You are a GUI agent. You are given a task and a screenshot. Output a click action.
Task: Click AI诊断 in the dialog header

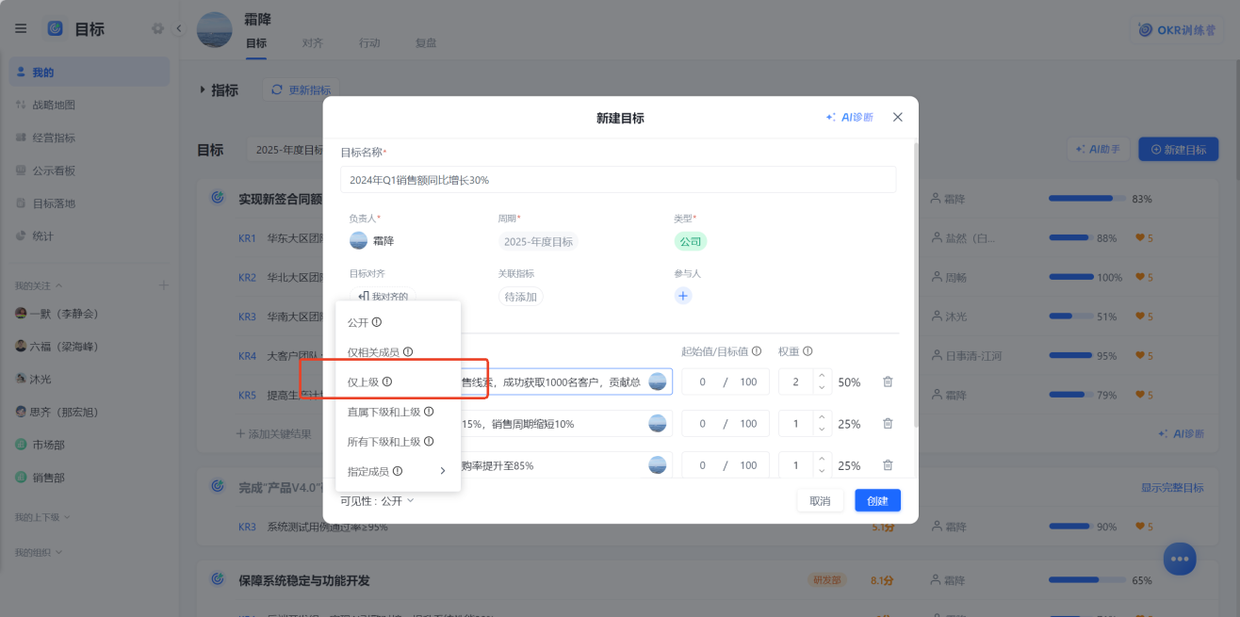[x=850, y=117]
